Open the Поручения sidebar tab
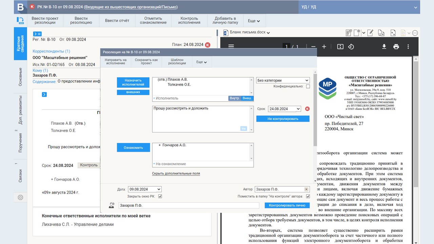Viewport: 434px width, 244px height. [x=20, y=142]
